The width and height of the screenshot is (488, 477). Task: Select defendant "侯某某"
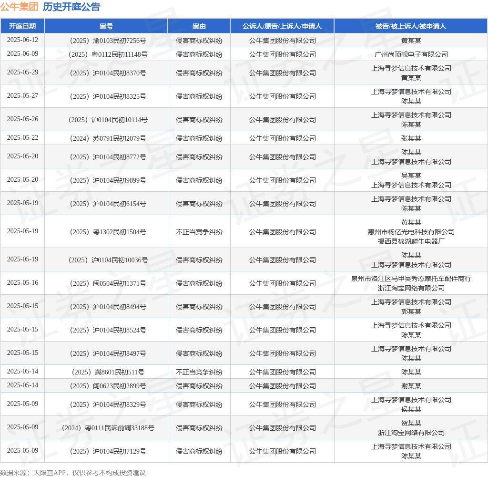[411, 409]
